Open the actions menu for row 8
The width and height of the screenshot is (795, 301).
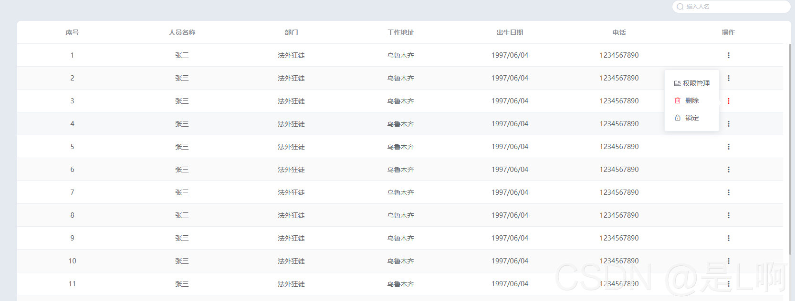click(x=728, y=215)
